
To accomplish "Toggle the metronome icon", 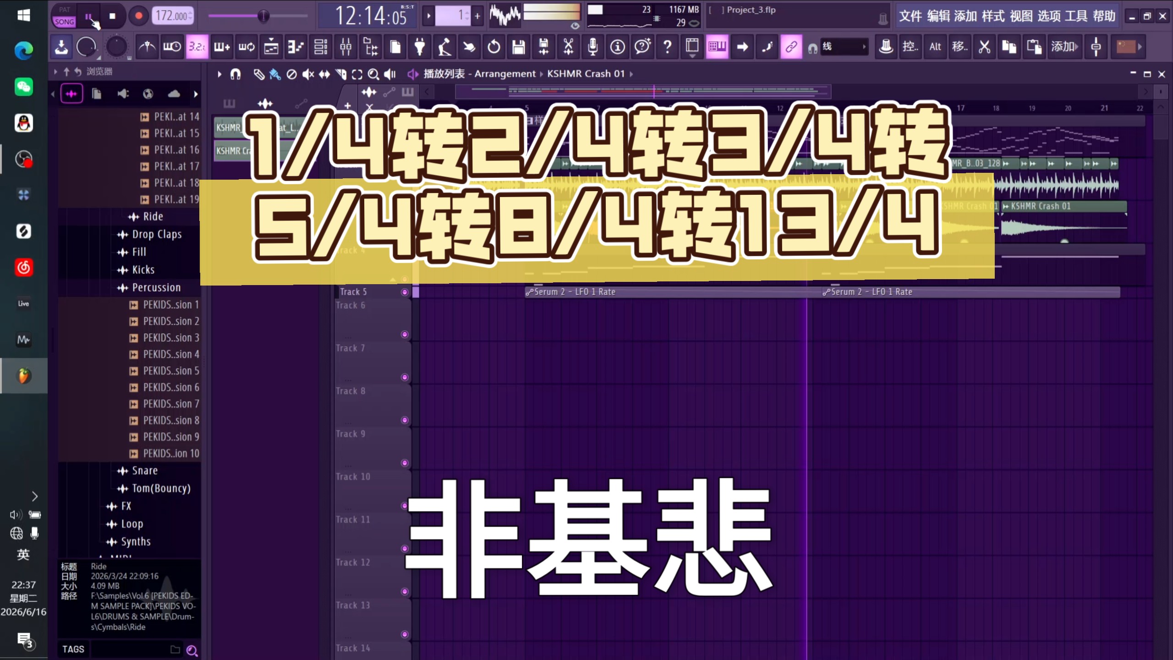I will click(x=147, y=46).
